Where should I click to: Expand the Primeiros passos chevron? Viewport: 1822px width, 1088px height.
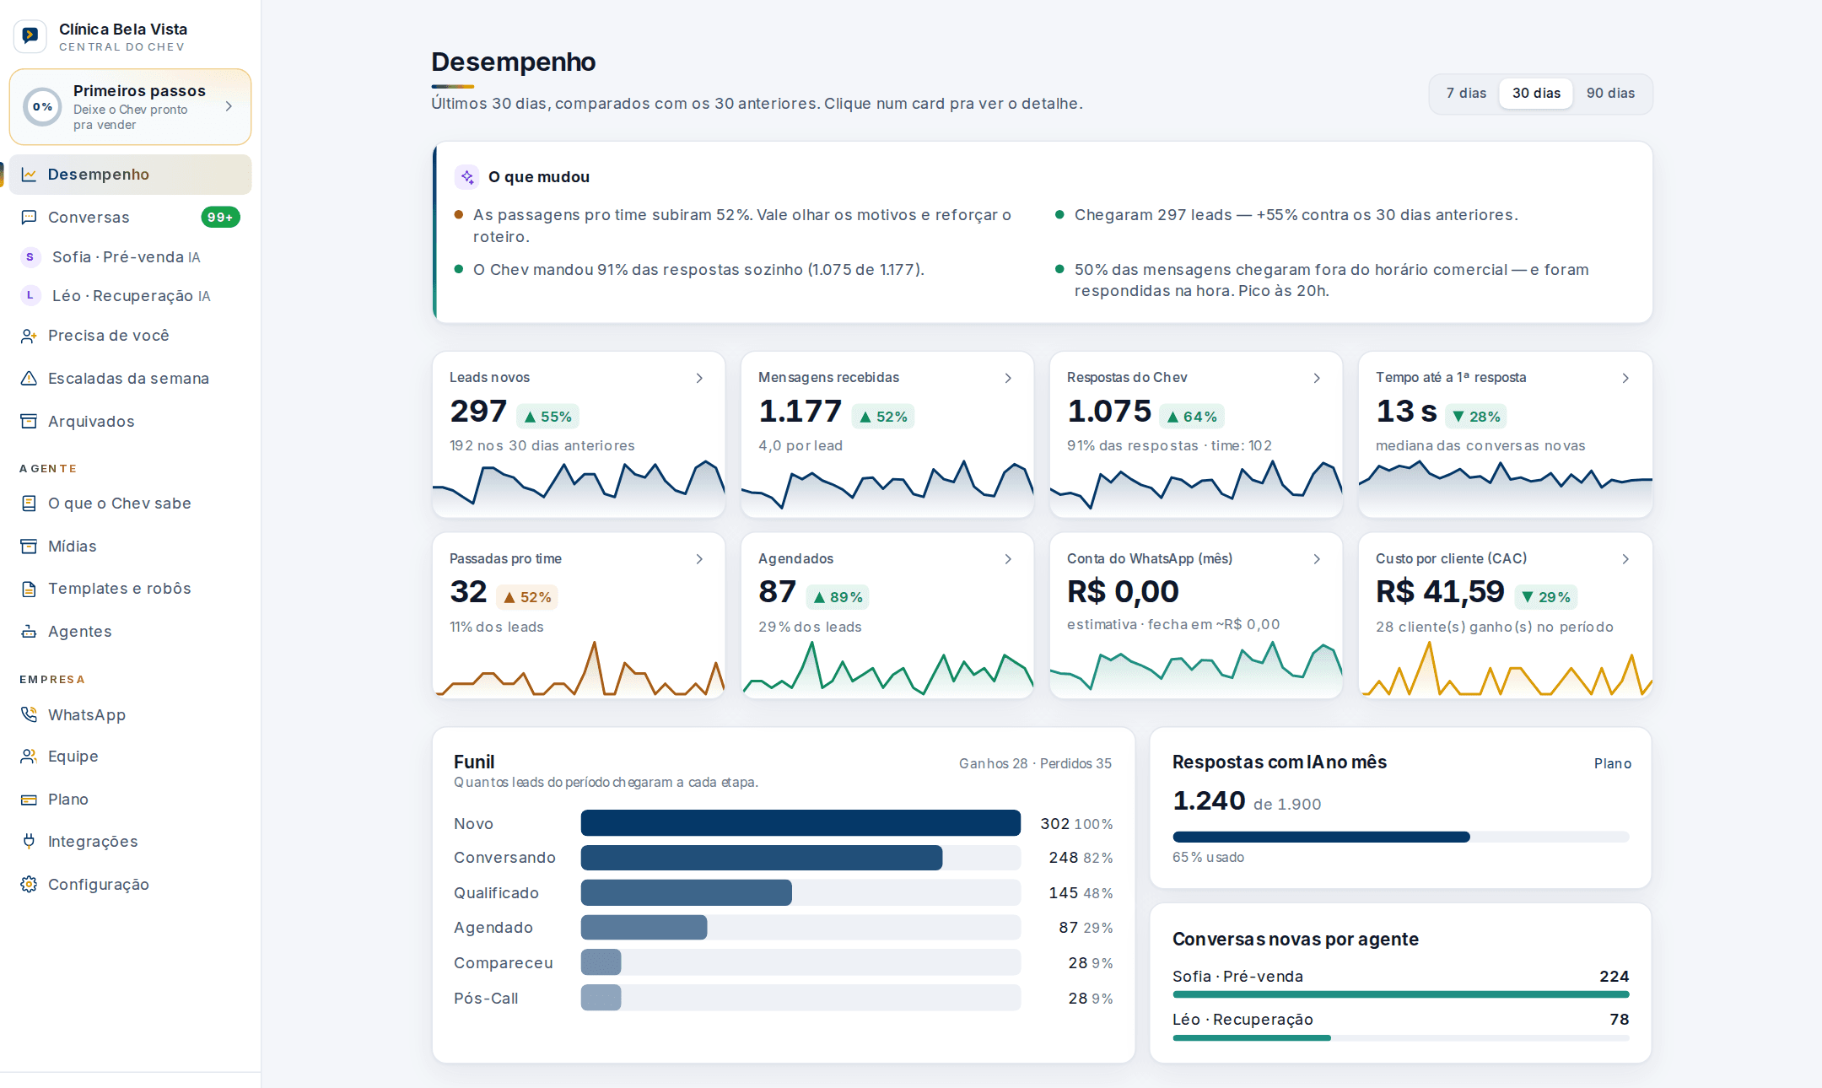click(x=229, y=107)
